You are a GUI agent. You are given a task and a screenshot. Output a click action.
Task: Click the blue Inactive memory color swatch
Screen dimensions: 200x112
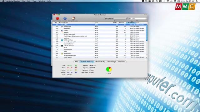[76, 72]
